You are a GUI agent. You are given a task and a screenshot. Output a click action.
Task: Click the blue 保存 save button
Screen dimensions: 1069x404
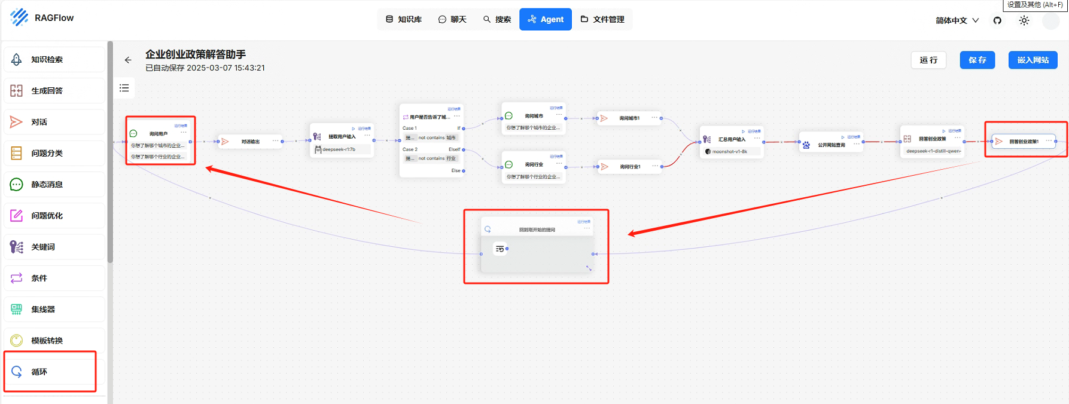tap(977, 60)
